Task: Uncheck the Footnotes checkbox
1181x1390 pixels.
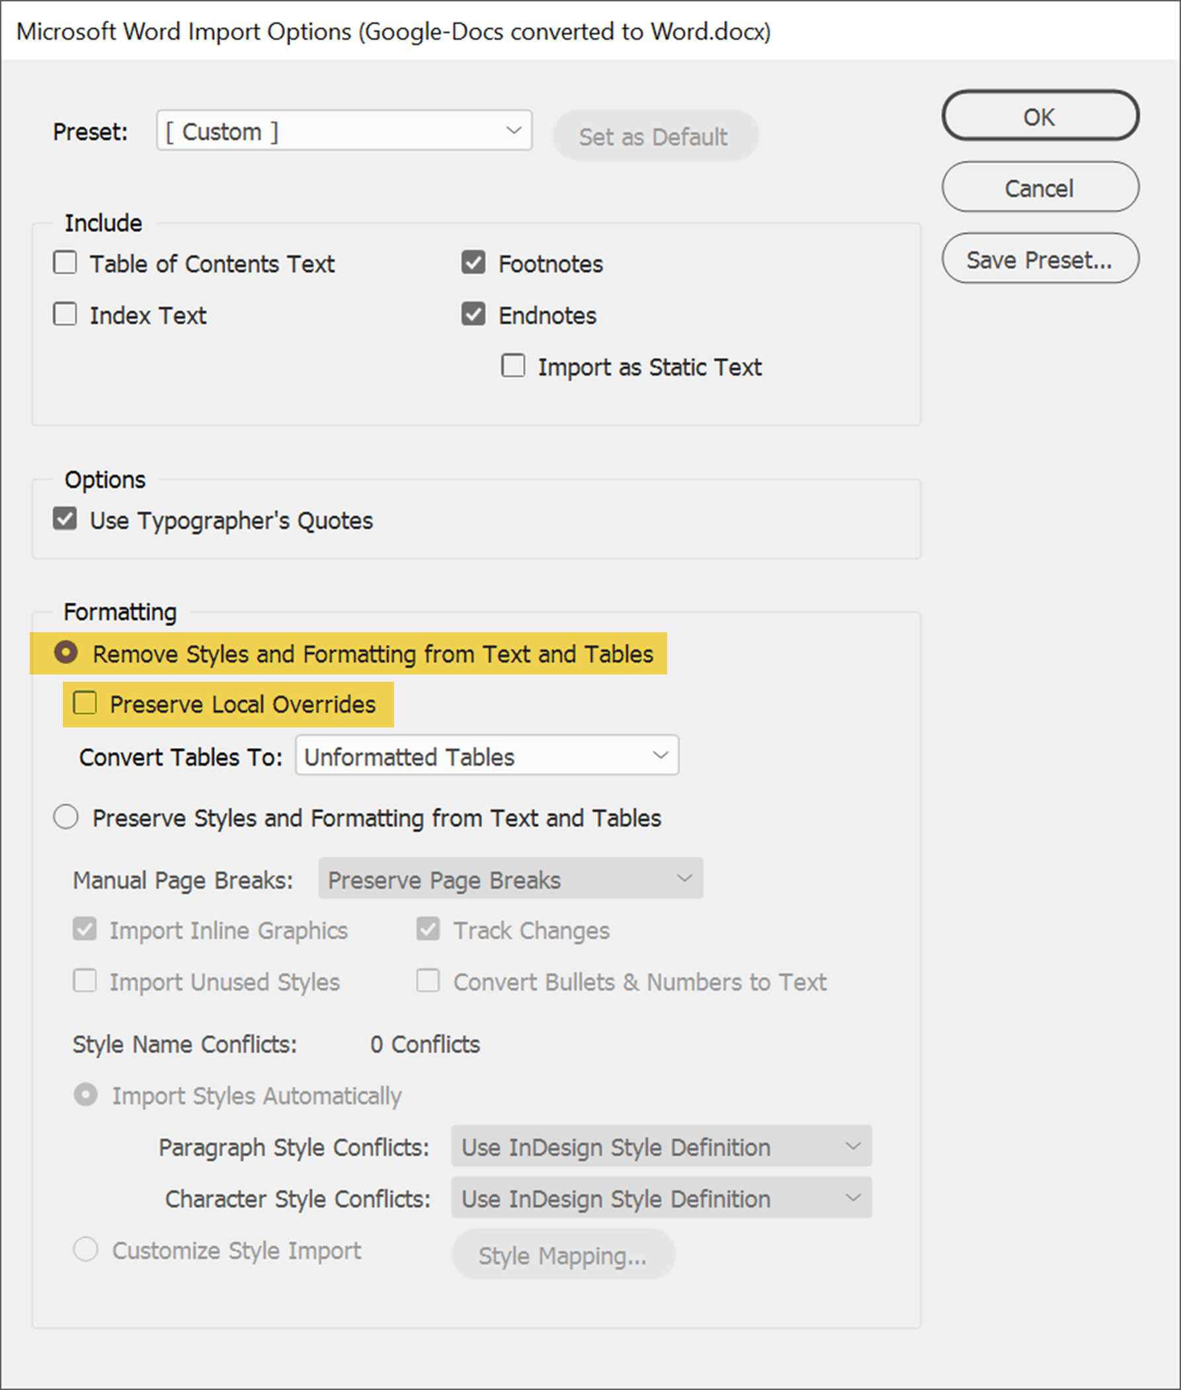Action: (x=473, y=263)
